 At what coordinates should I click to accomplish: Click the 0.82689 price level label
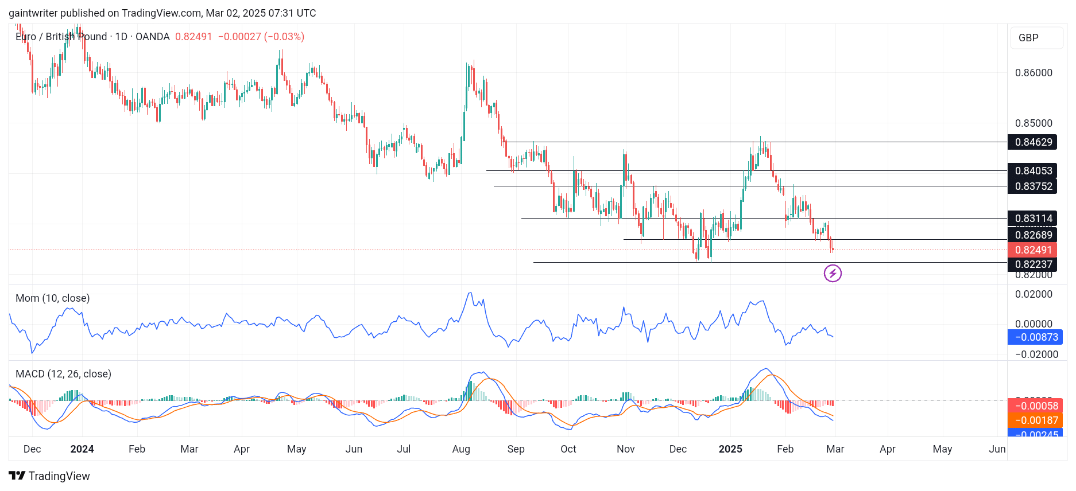(1032, 235)
